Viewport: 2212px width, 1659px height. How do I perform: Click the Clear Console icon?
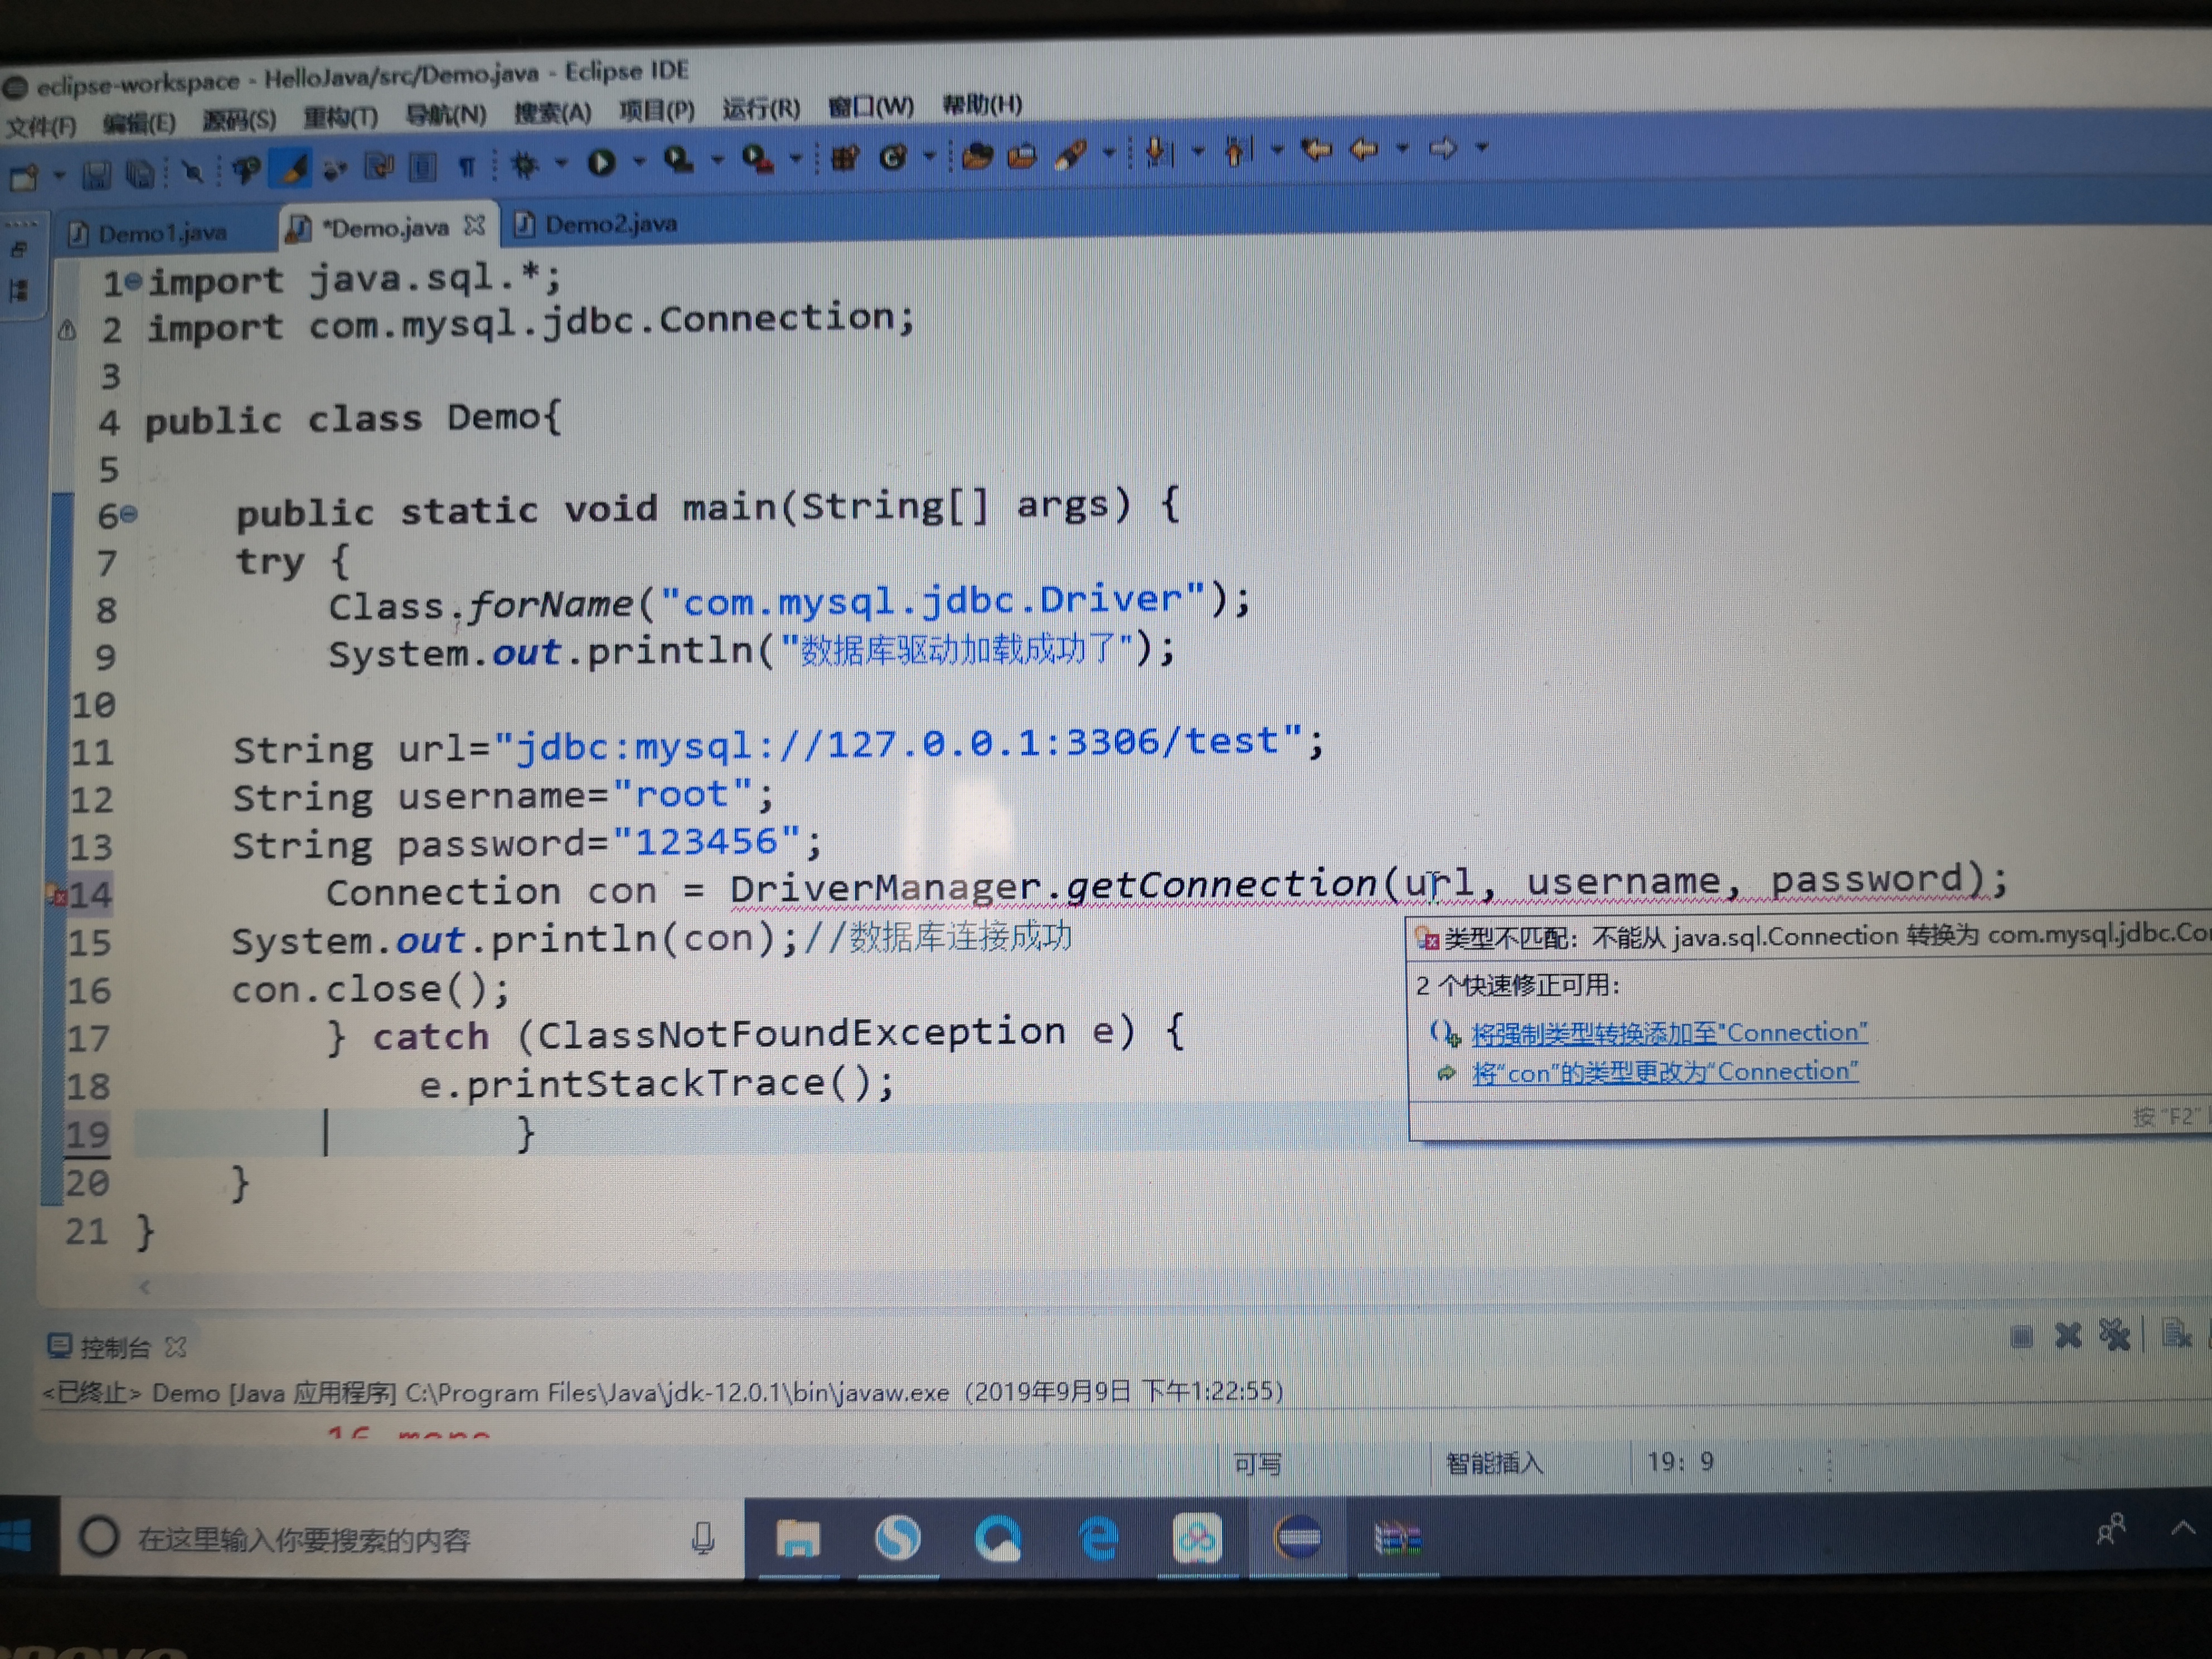click(2176, 1334)
